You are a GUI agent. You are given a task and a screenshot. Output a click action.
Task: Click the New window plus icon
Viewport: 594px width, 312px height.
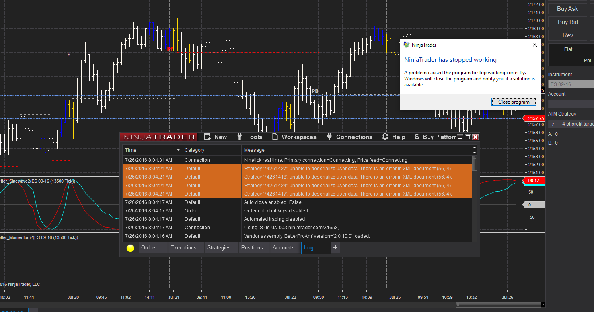(x=208, y=137)
